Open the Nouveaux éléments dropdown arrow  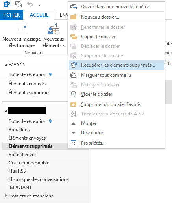pos(63,45)
